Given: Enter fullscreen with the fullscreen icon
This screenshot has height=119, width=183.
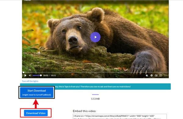Looking at the screenshot, I should tap(165, 75).
